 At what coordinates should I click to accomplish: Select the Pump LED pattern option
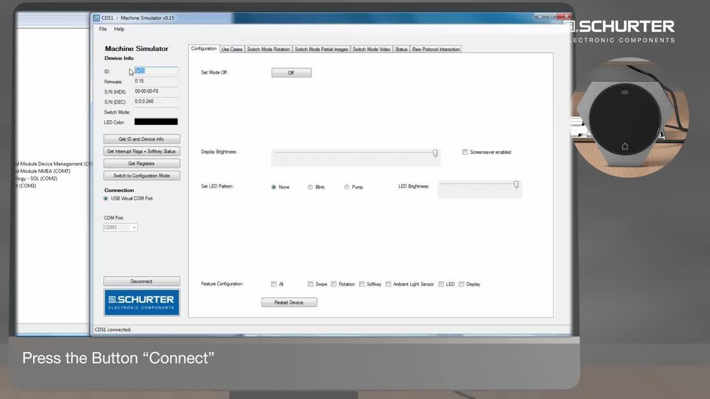347,187
